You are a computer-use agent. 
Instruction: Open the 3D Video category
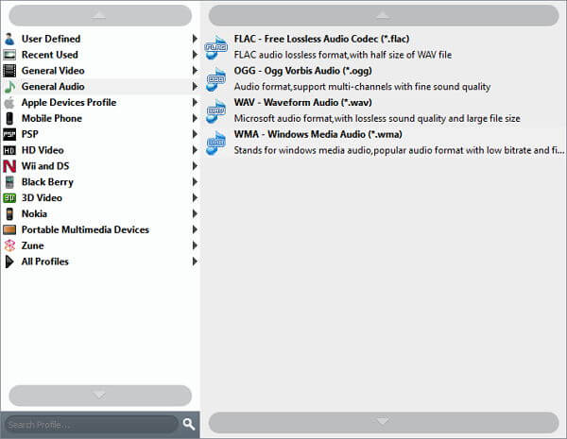100,197
